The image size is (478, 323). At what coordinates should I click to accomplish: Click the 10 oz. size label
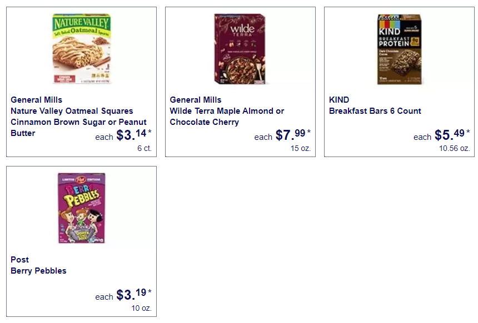click(141, 308)
